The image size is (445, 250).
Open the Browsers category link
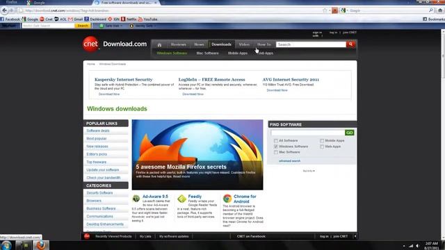(94, 201)
